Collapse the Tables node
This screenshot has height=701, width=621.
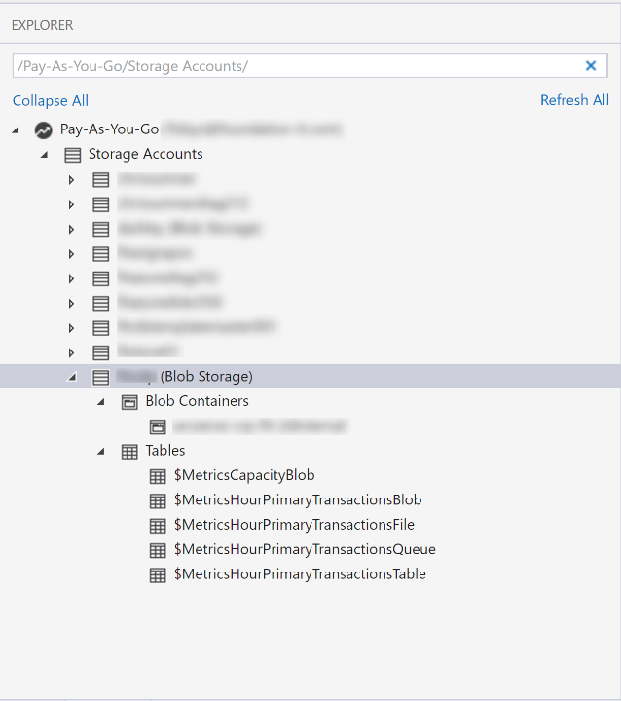(101, 452)
